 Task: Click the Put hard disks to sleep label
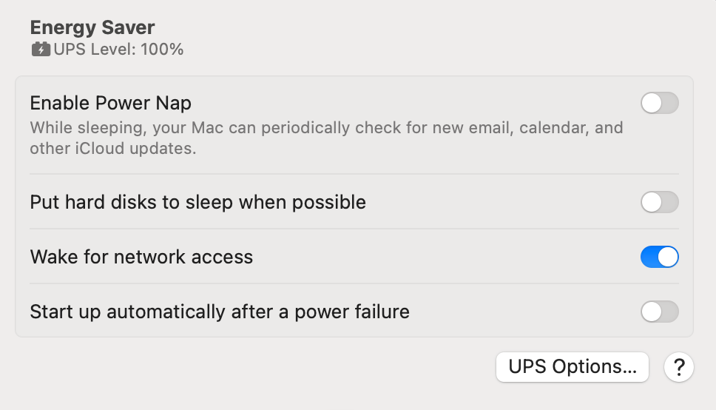point(197,203)
